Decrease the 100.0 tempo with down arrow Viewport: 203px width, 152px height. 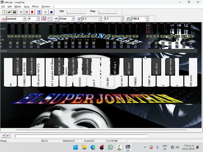[x=147, y=20]
